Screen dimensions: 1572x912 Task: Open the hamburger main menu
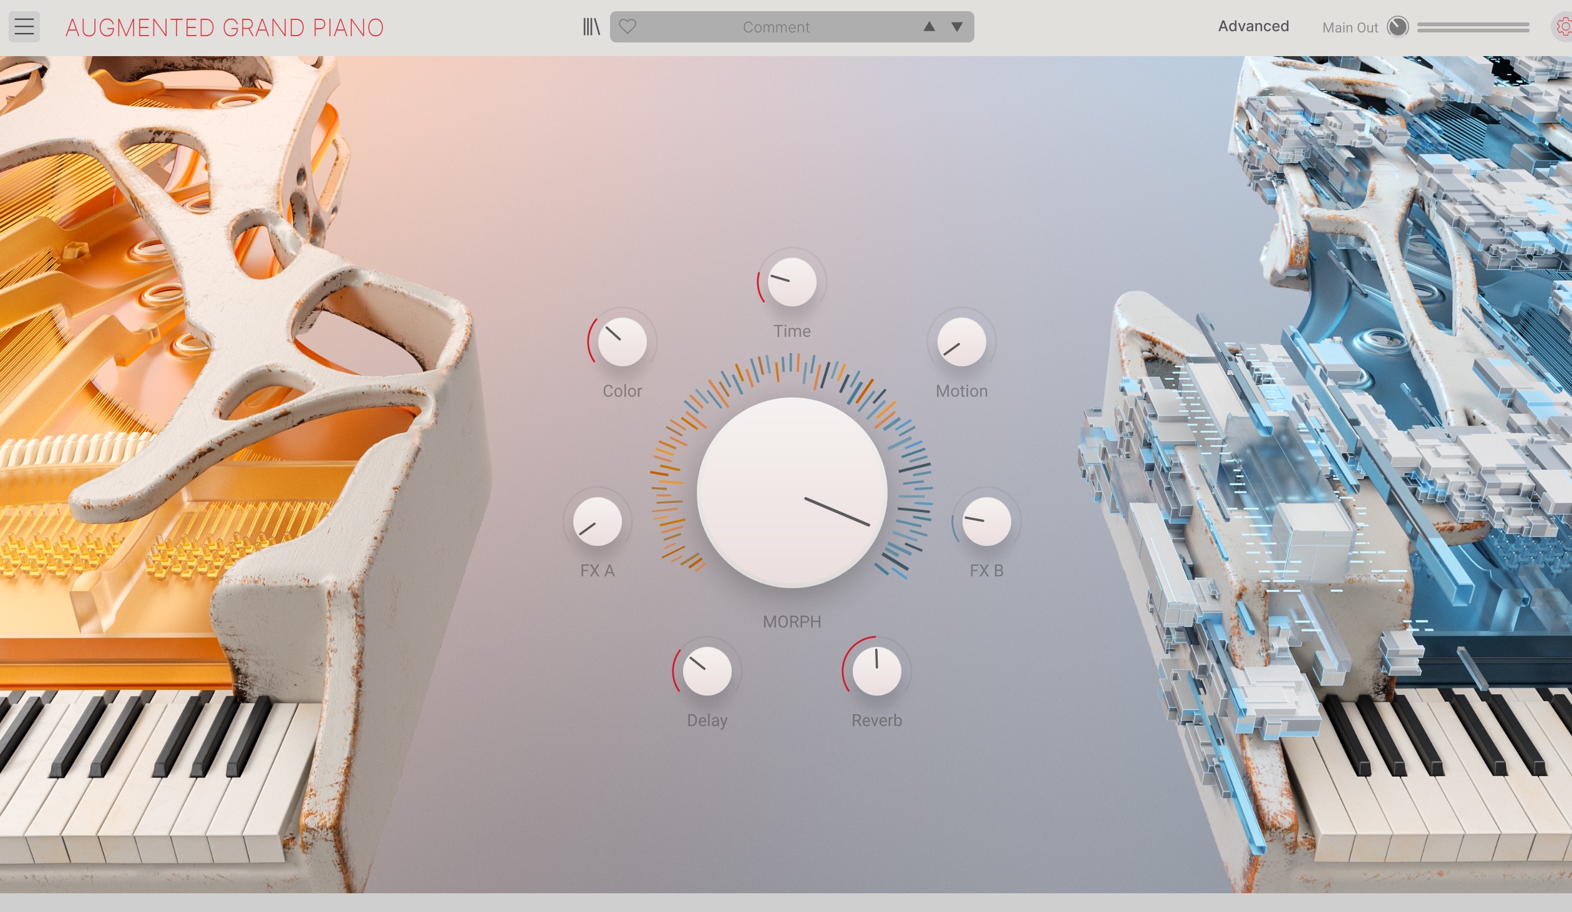(24, 27)
